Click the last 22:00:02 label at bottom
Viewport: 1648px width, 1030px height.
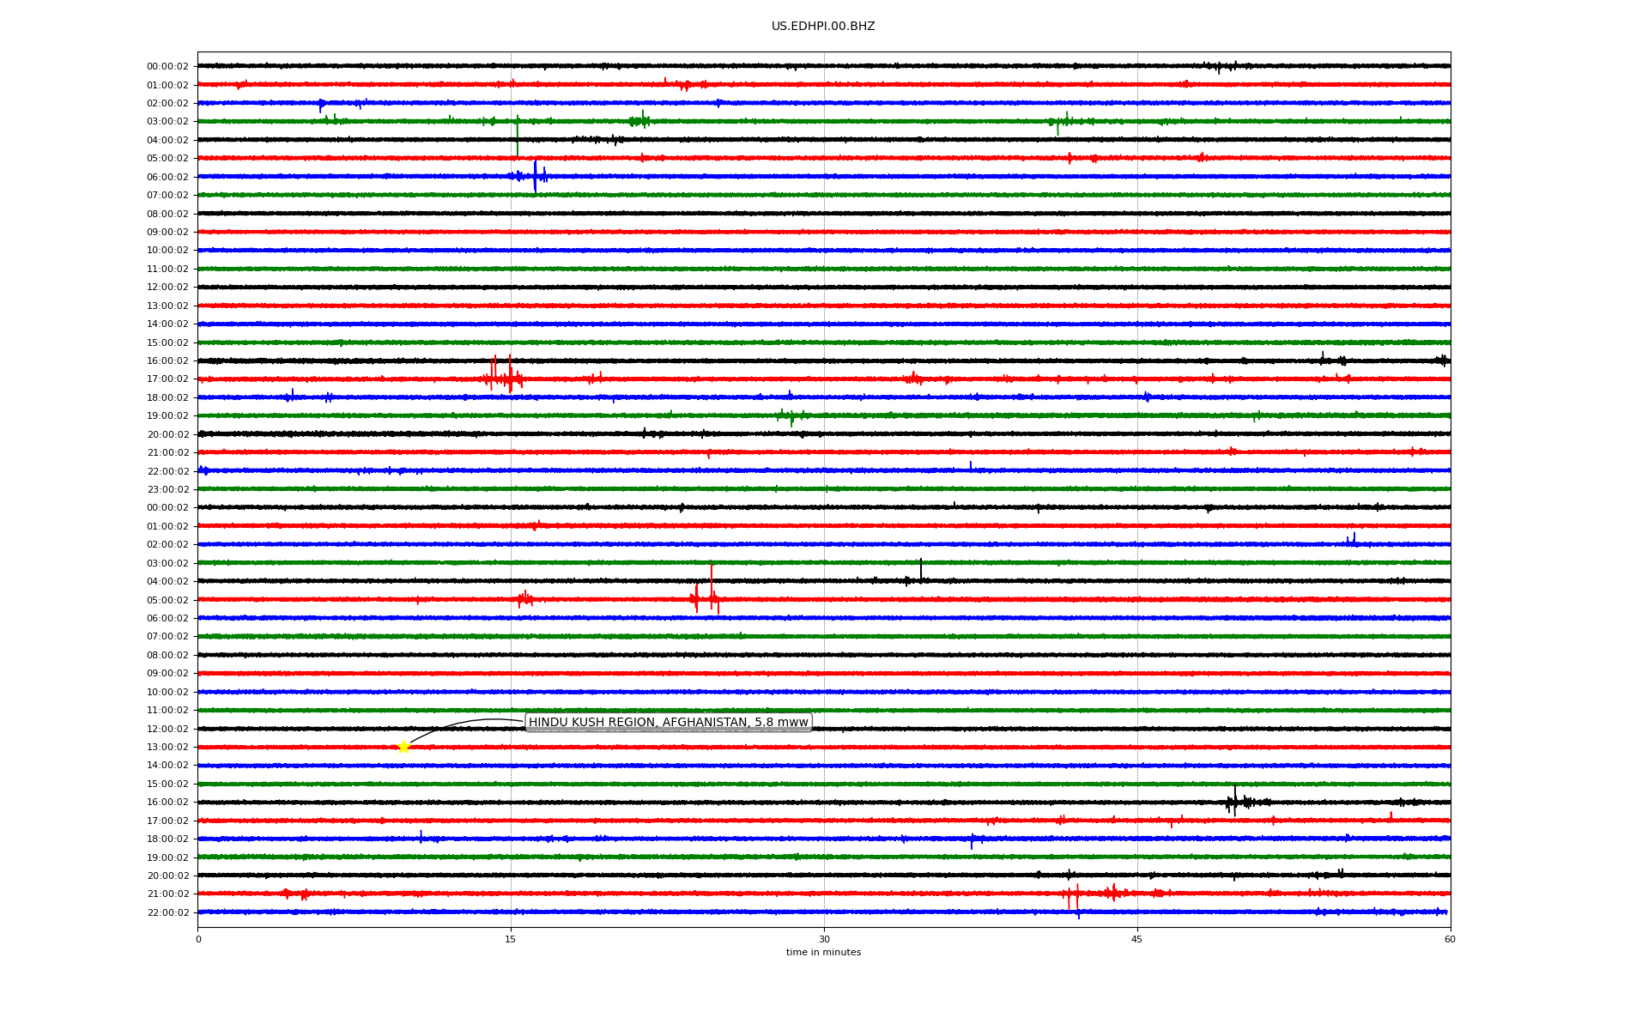pyautogui.click(x=167, y=912)
